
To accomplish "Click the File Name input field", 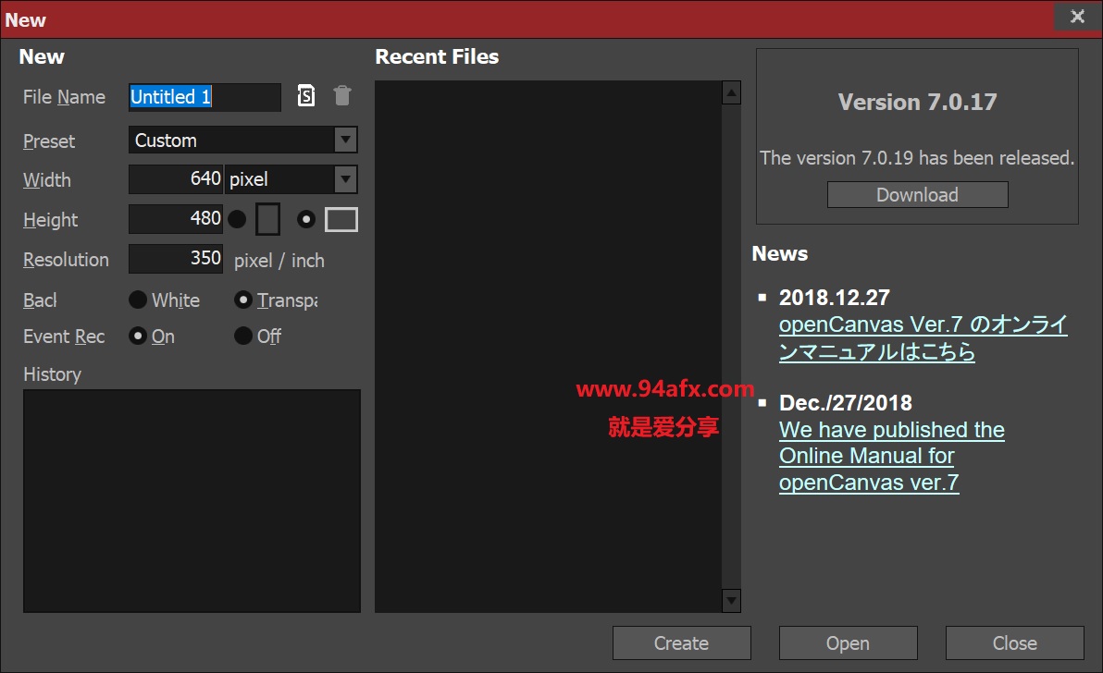I will (204, 97).
